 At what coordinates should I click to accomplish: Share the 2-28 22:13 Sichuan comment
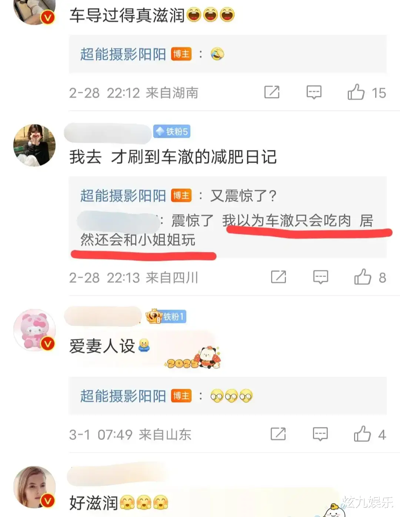(279, 277)
